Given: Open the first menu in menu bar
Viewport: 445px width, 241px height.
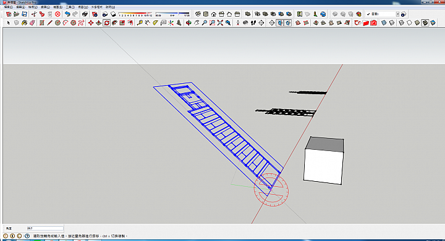Looking at the screenshot, I should point(8,7).
